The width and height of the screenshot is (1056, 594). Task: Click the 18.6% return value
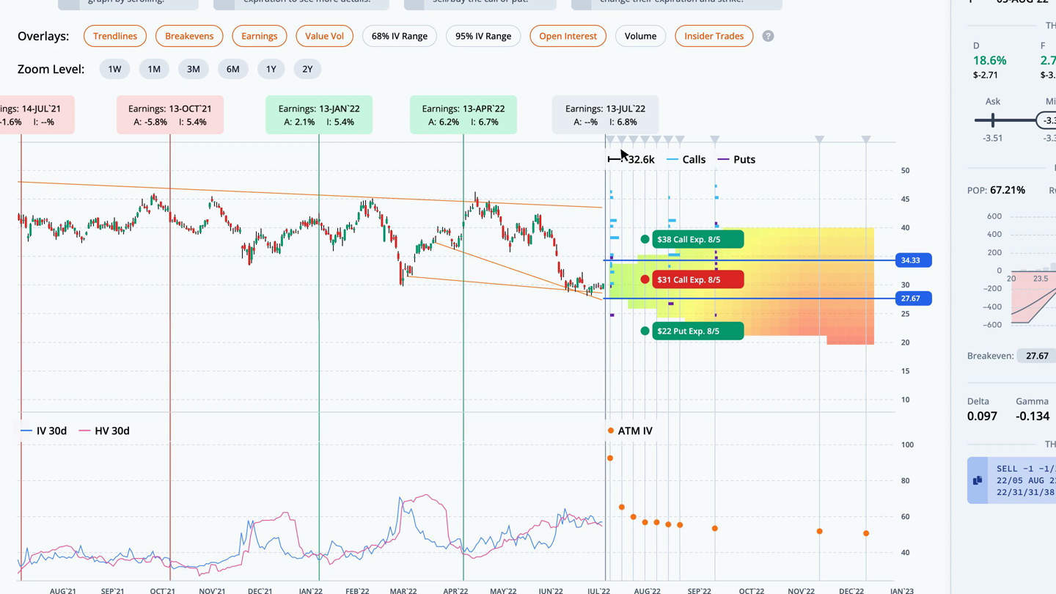[x=989, y=60]
